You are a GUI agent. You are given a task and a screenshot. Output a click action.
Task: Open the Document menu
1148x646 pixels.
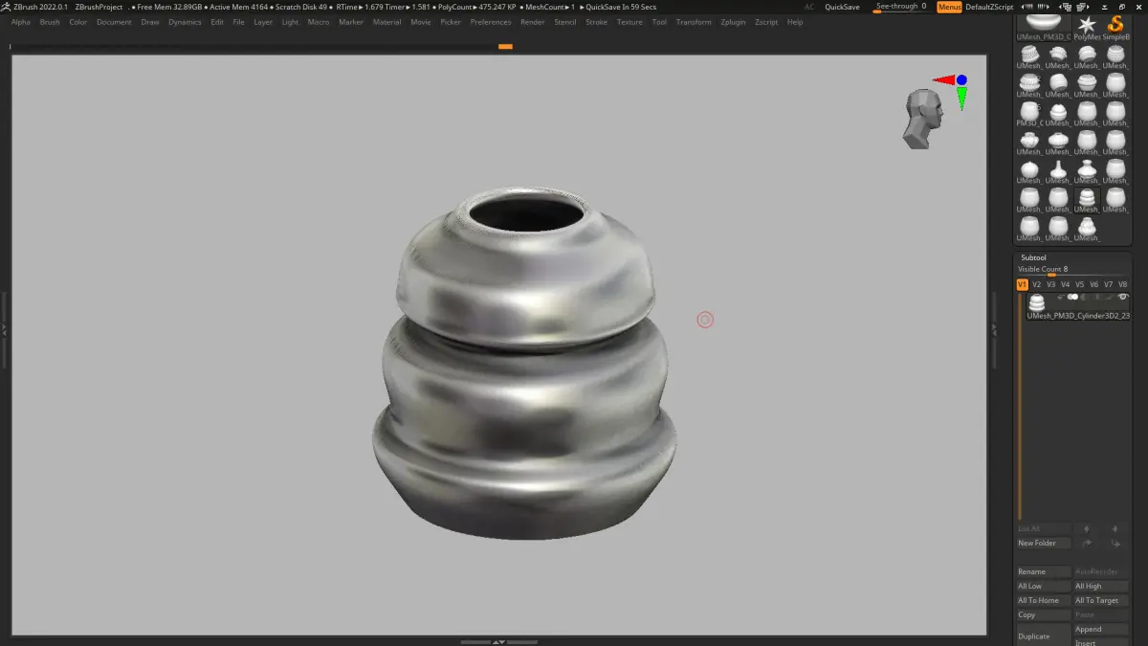[x=114, y=22]
